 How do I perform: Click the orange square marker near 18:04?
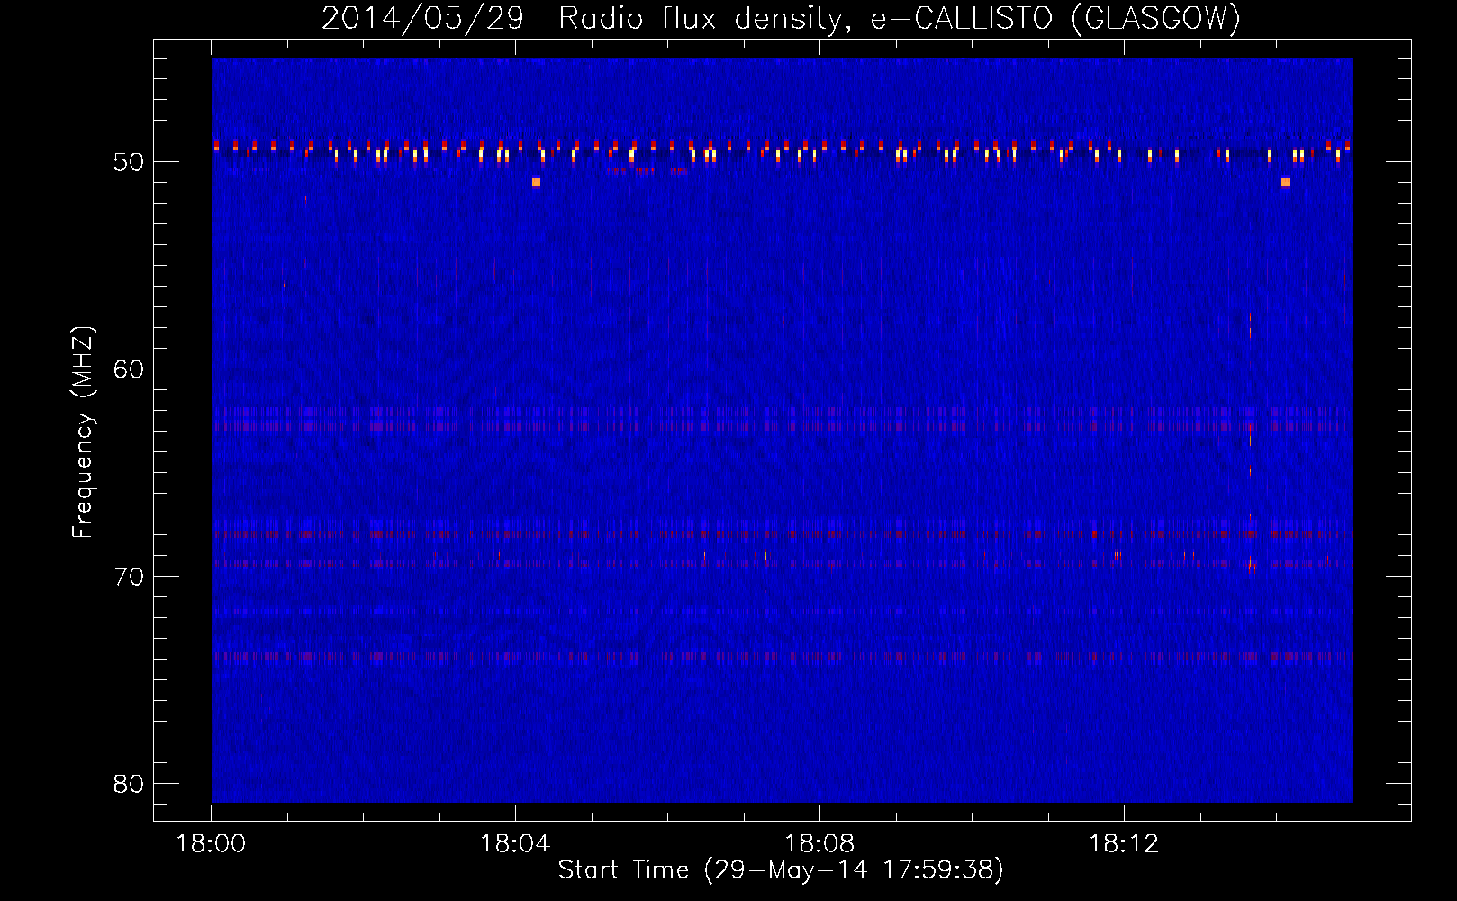click(x=536, y=182)
